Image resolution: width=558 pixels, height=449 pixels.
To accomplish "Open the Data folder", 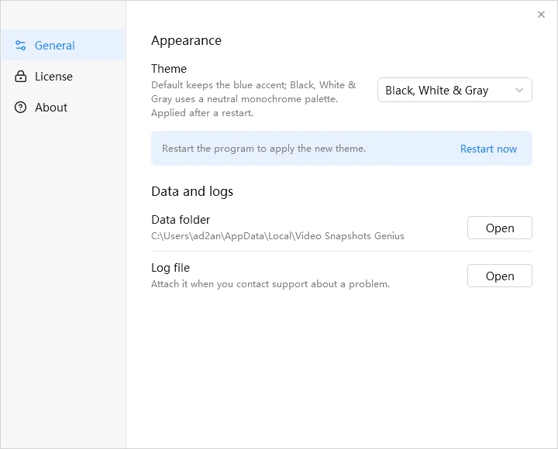I will [x=500, y=228].
